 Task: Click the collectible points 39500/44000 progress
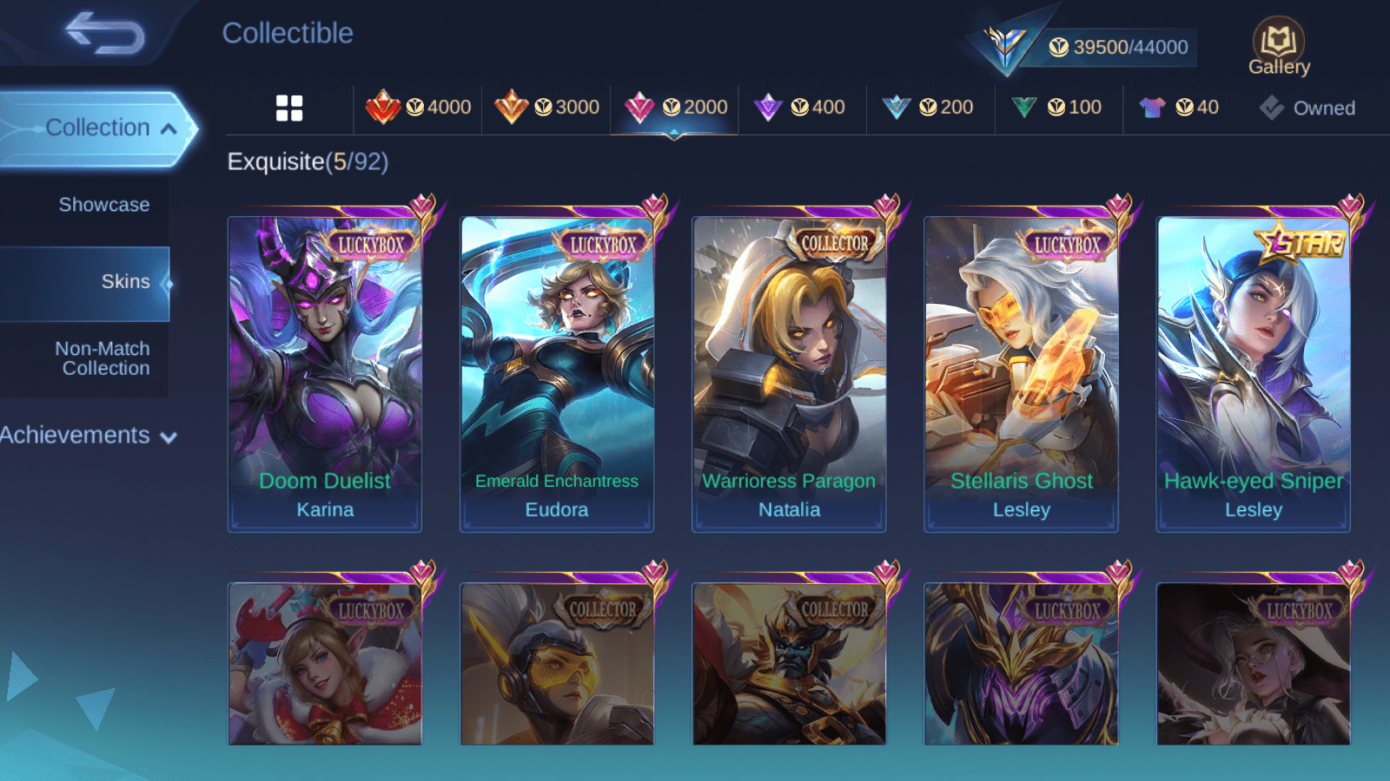pyautogui.click(x=1119, y=47)
